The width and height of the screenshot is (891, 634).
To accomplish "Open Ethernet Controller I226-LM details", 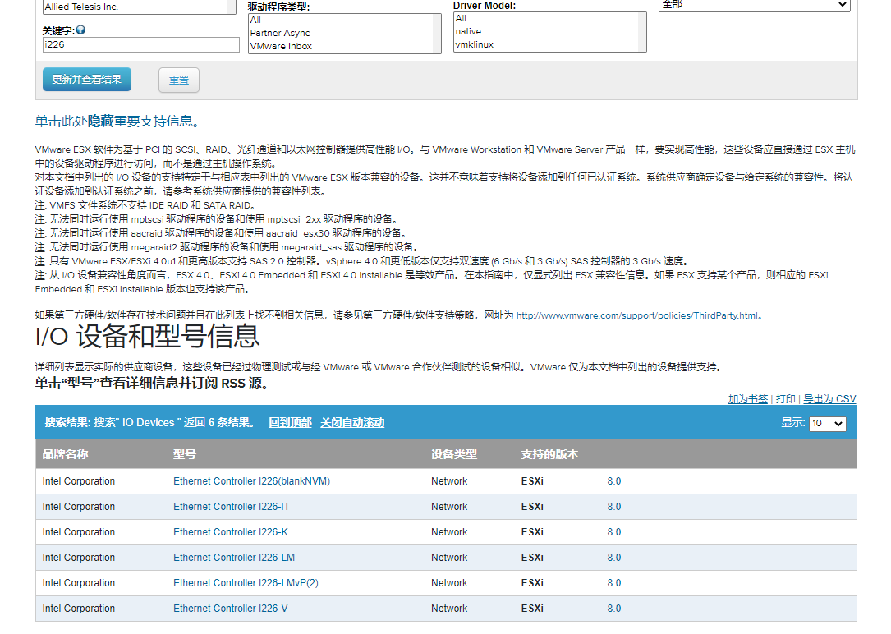I will tap(232, 557).
